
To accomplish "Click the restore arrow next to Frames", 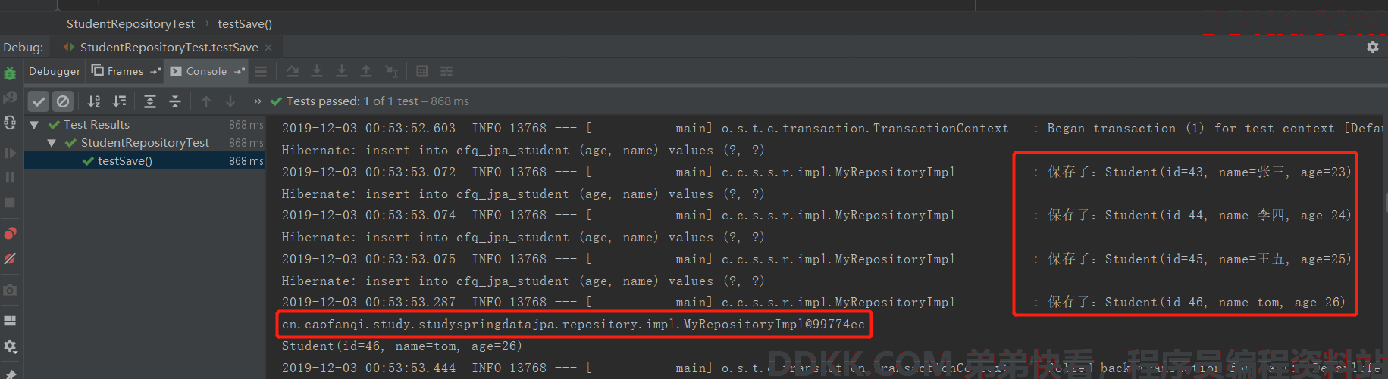I will 155,71.
